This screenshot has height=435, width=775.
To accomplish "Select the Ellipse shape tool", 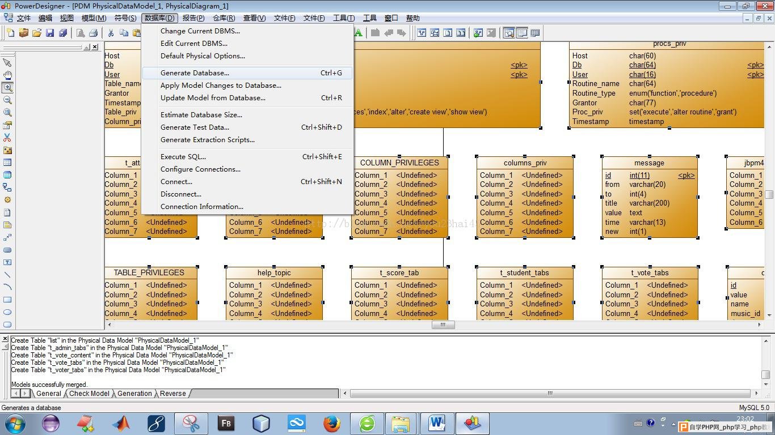I will click(7, 312).
